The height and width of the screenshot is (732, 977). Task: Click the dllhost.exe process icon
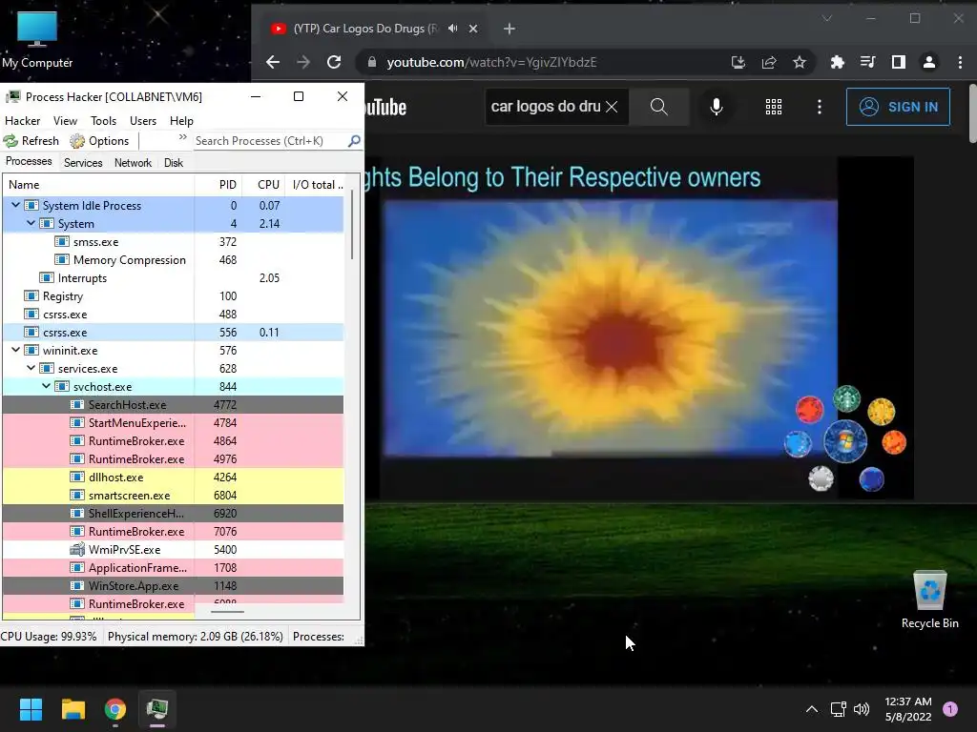[77, 477]
